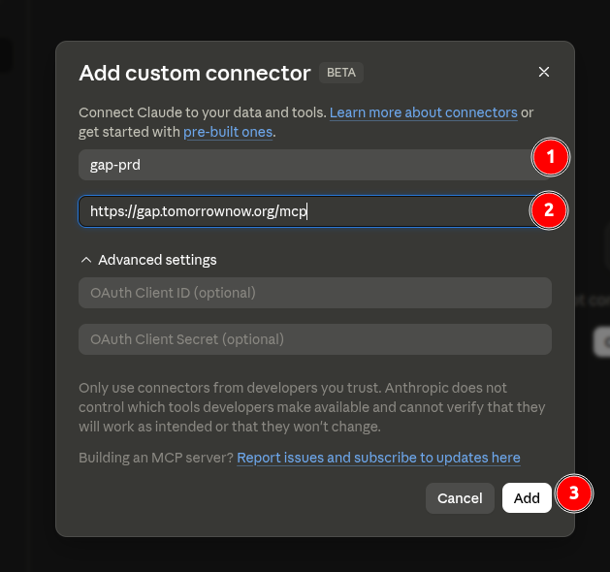
Task: Click the 'Building an MCP server?' text
Action: point(155,458)
